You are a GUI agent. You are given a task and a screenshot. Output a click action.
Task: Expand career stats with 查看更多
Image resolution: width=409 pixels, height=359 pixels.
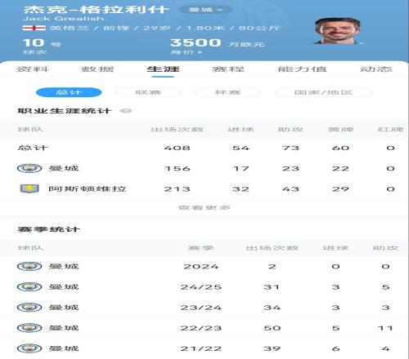[x=204, y=208]
